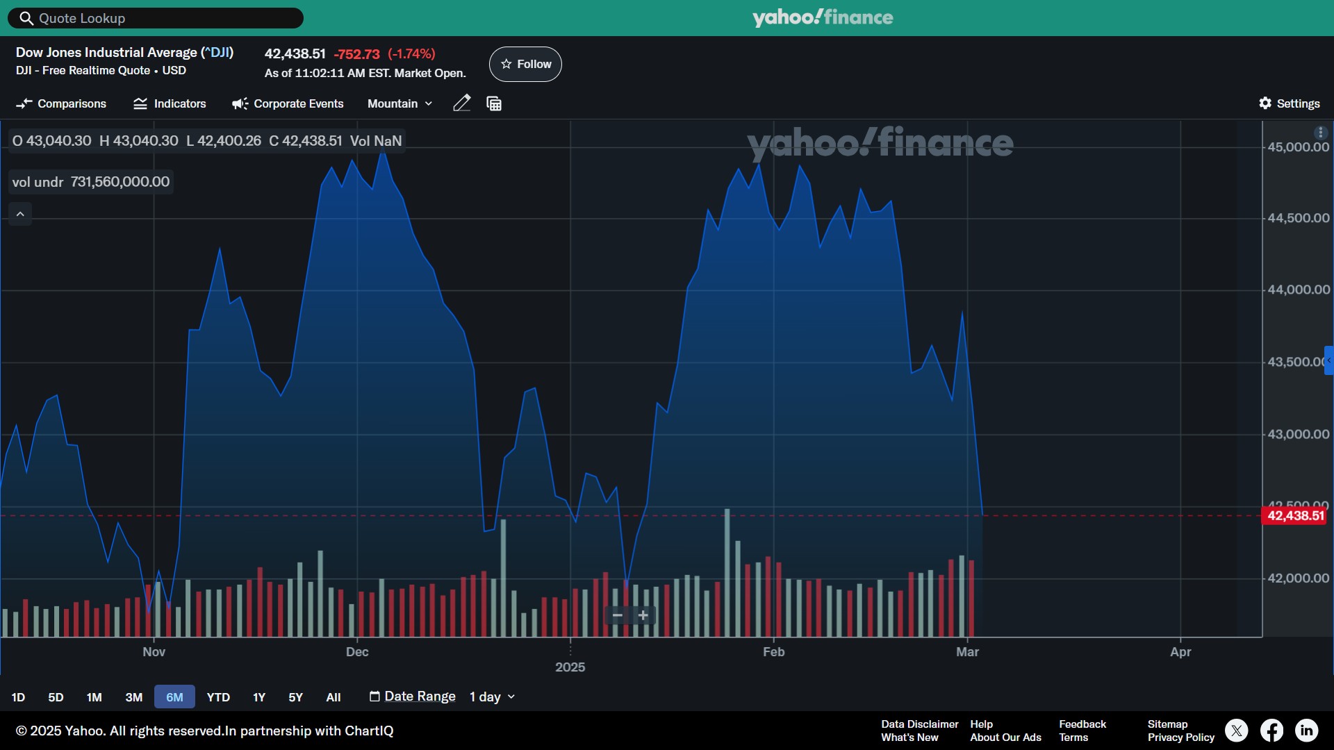The image size is (1334, 750).
Task: Open the Help link
Action: 981,724
